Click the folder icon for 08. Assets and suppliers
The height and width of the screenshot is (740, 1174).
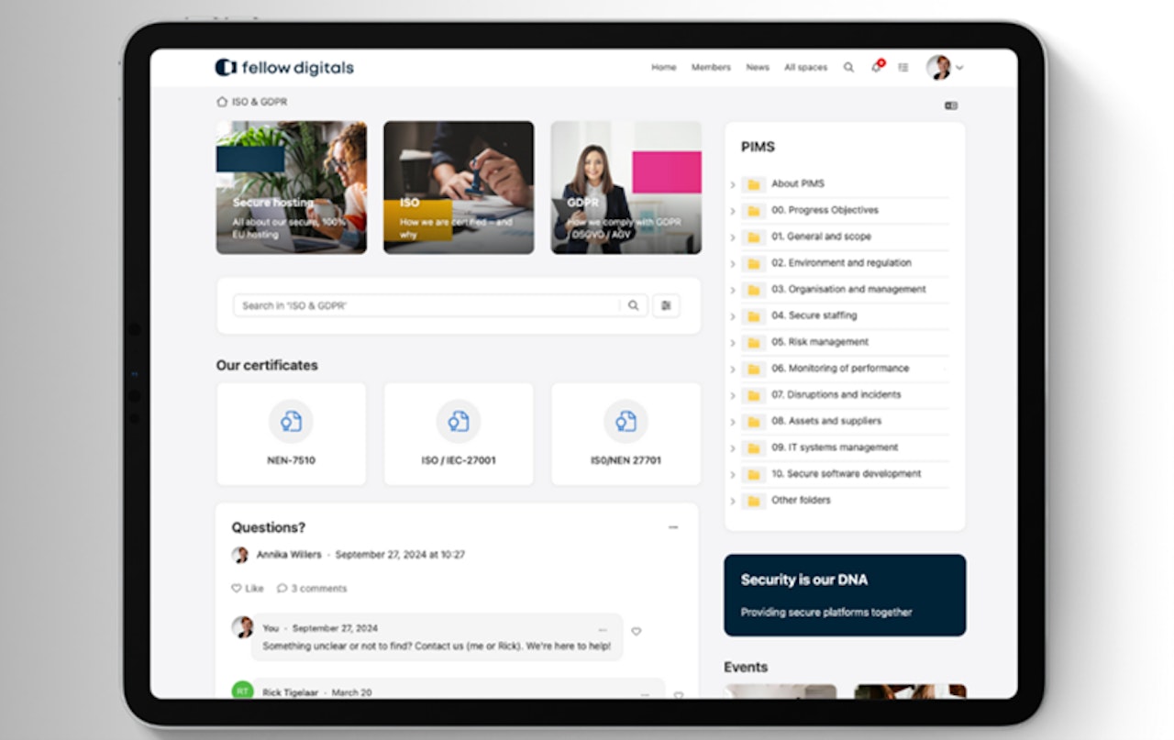point(753,422)
